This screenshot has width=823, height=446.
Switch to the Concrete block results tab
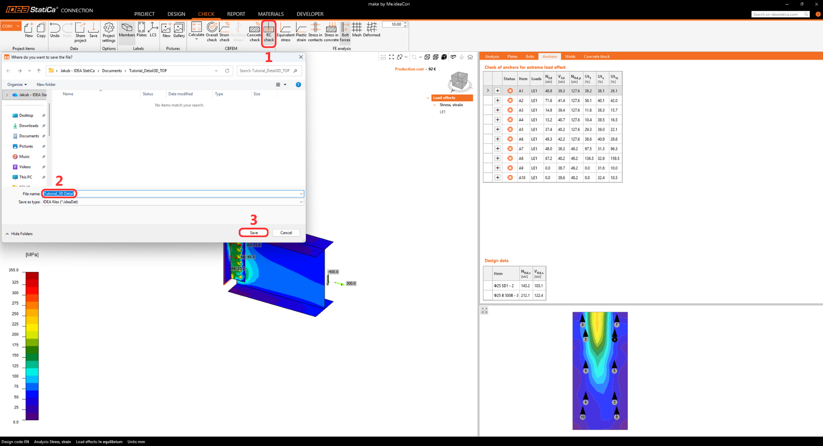tap(597, 56)
